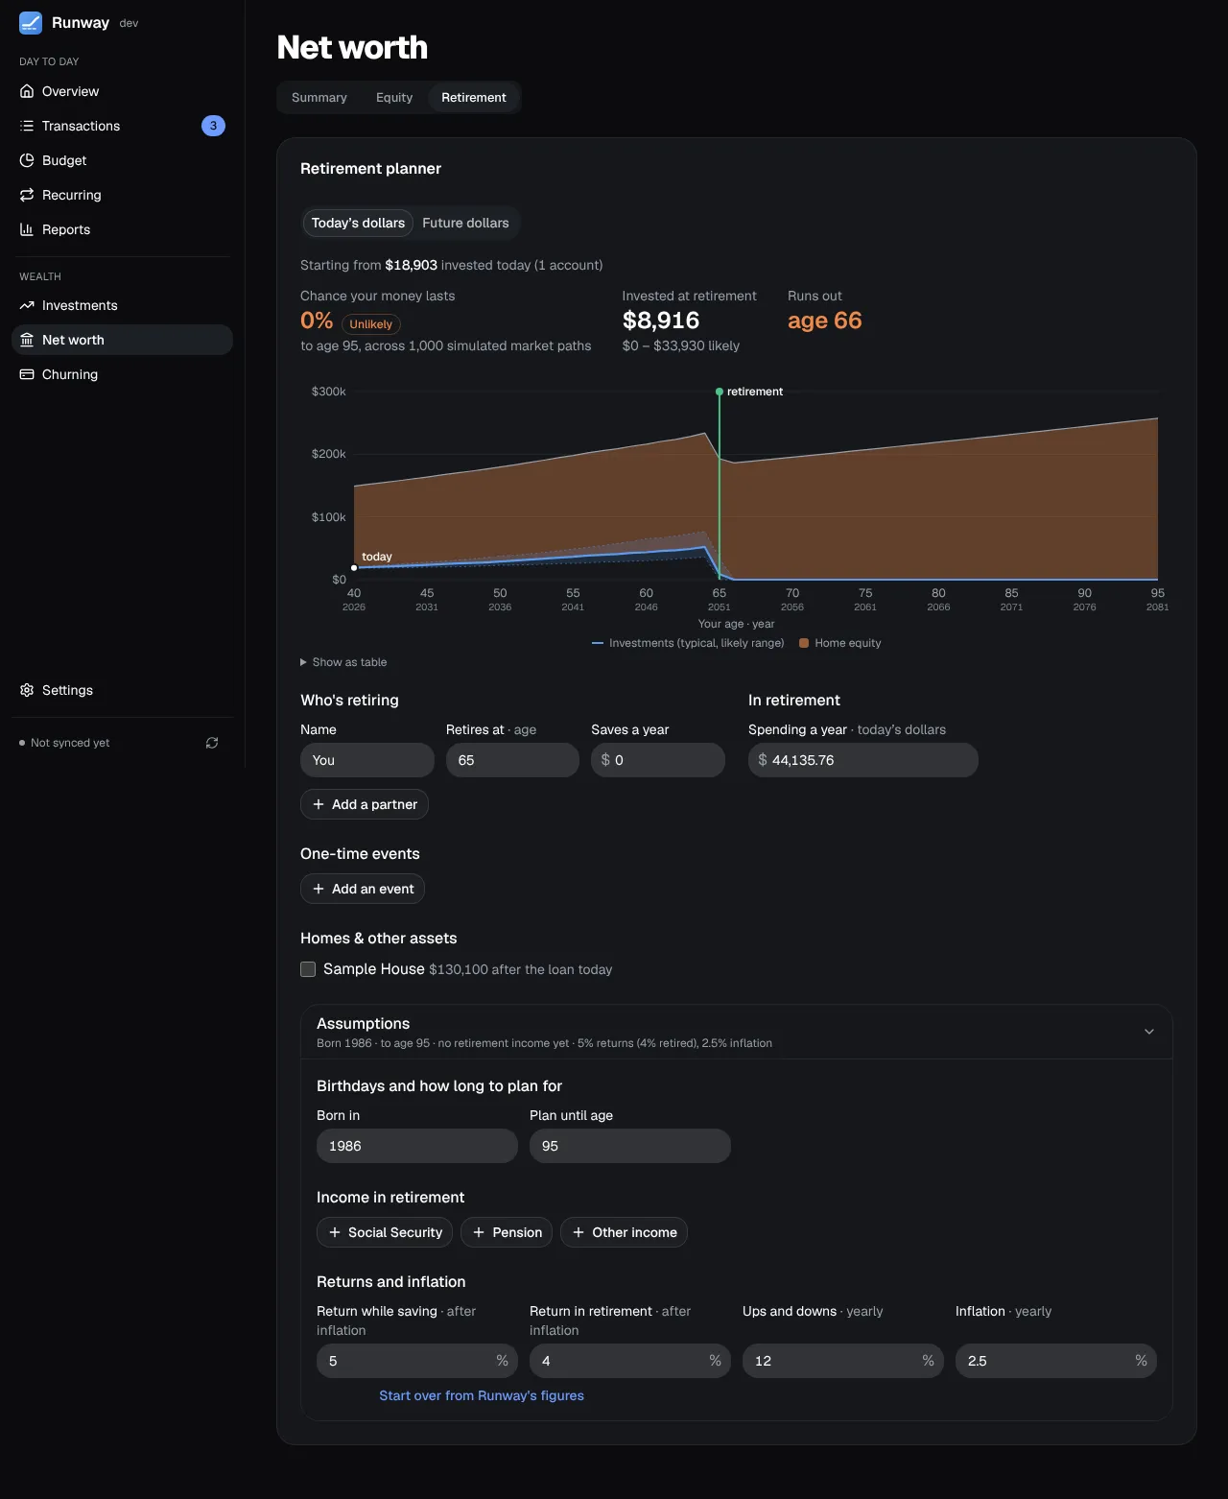
Task: Click the Name field containing You
Action: (367, 760)
